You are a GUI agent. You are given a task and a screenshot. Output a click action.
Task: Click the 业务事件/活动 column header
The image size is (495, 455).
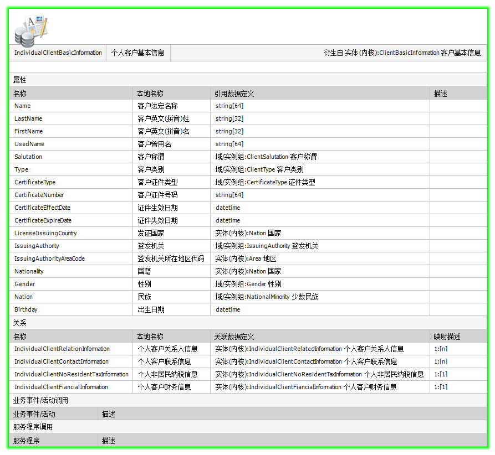(x=54, y=414)
